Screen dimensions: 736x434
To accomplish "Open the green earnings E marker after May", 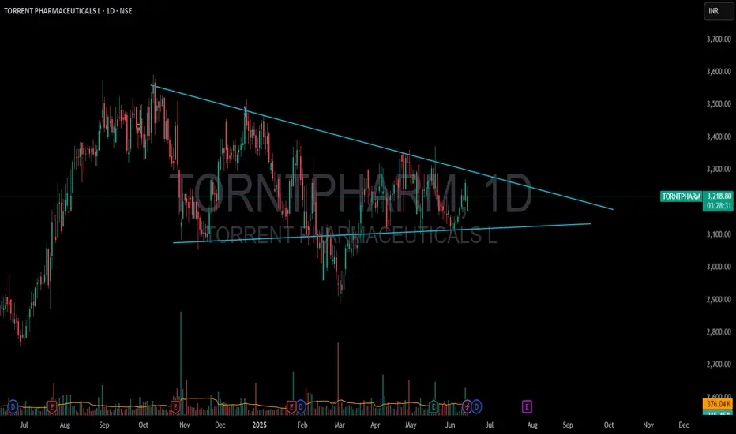I will 434,407.
